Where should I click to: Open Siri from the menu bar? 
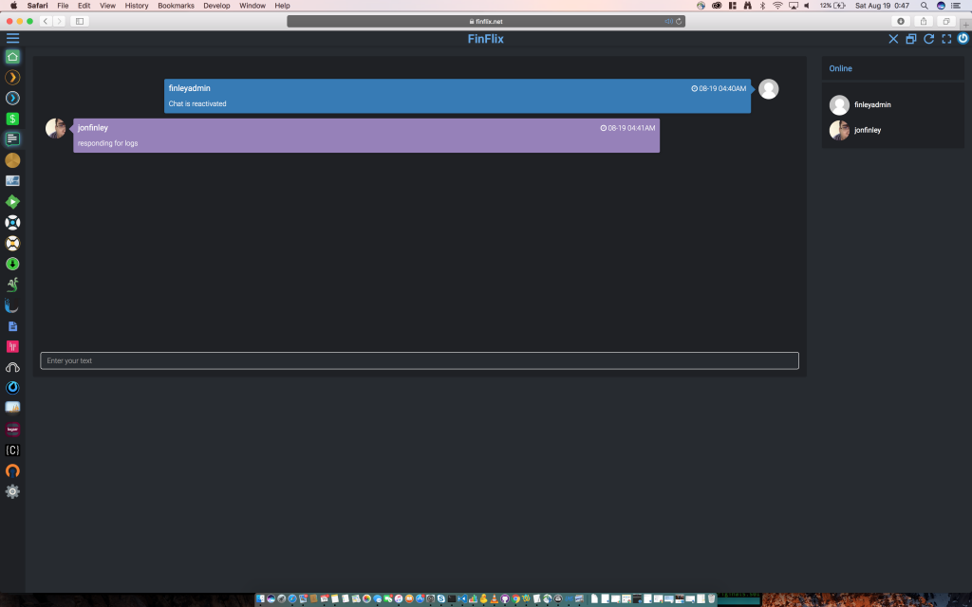point(941,6)
